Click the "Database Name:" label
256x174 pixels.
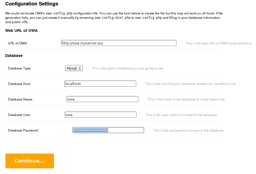(20, 99)
